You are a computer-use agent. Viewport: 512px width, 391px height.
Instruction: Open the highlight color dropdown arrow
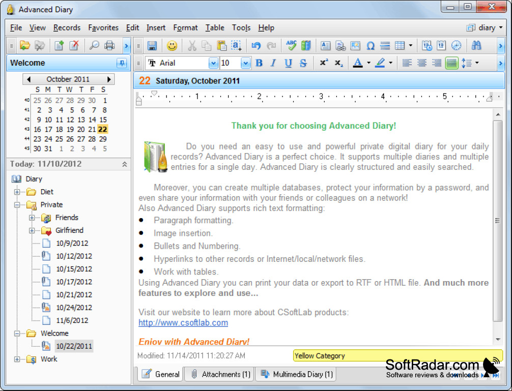coord(390,63)
